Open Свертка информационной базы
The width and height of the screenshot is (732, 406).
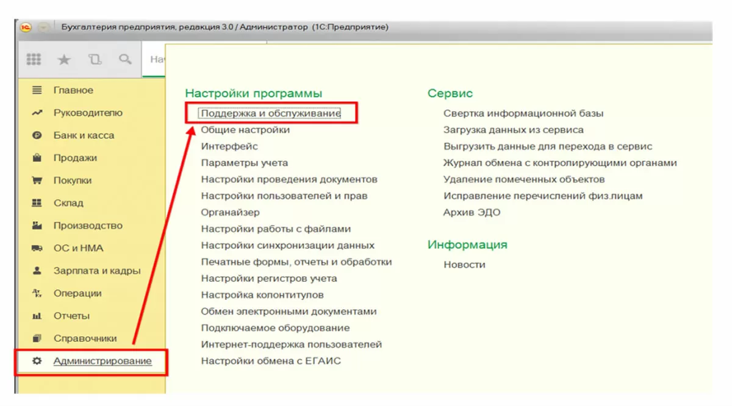(x=523, y=113)
